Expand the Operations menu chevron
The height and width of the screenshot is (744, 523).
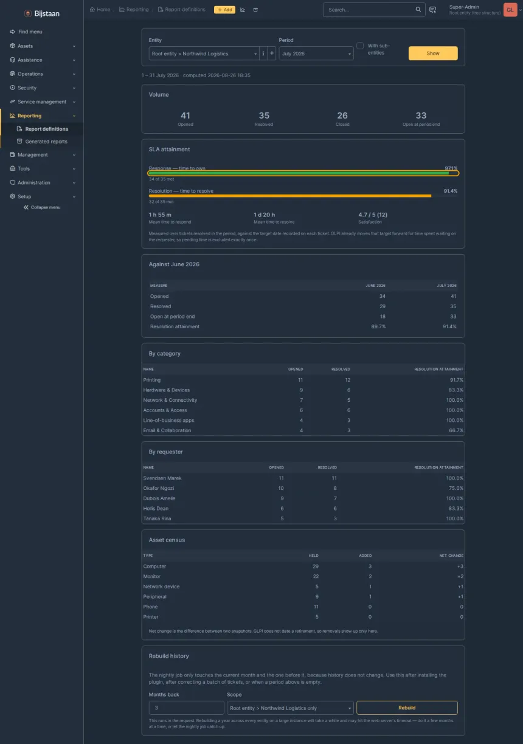point(74,74)
